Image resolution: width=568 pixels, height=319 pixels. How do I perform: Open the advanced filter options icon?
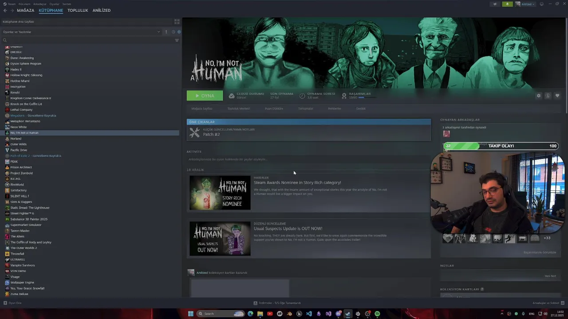click(177, 40)
